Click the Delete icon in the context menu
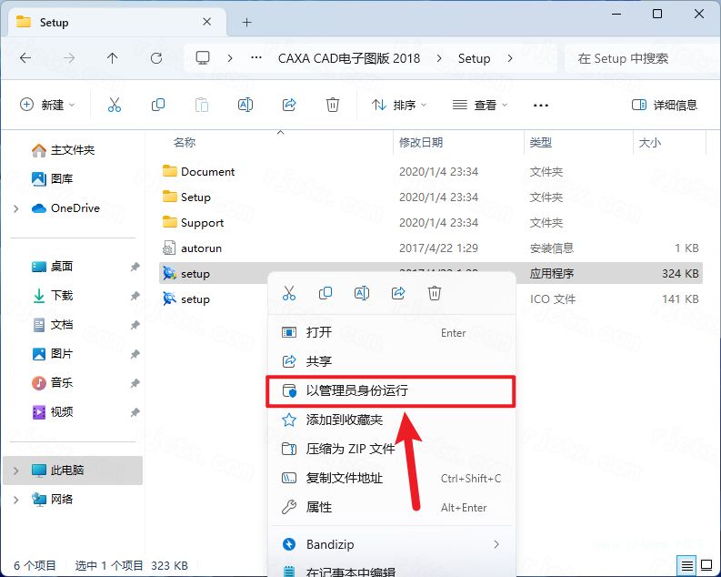The width and height of the screenshot is (721, 577). [435, 293]
